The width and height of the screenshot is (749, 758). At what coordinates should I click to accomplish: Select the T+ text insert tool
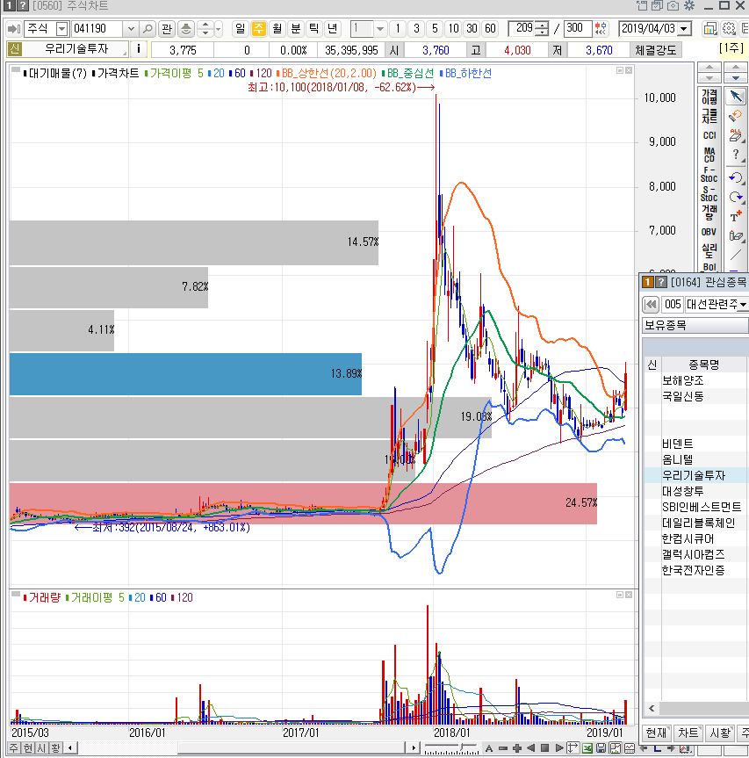coord(736,216)
